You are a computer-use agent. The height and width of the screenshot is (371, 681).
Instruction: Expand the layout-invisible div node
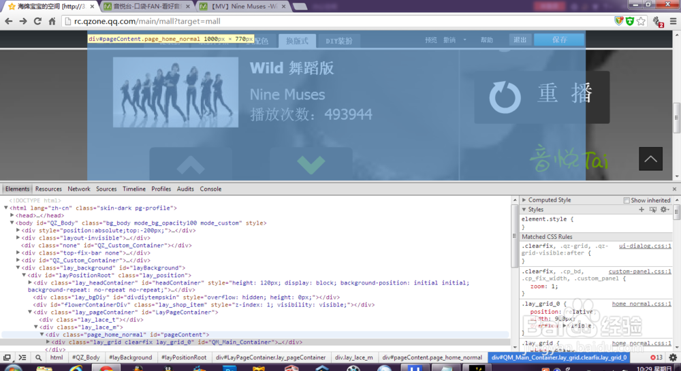[x=18, y=238]
